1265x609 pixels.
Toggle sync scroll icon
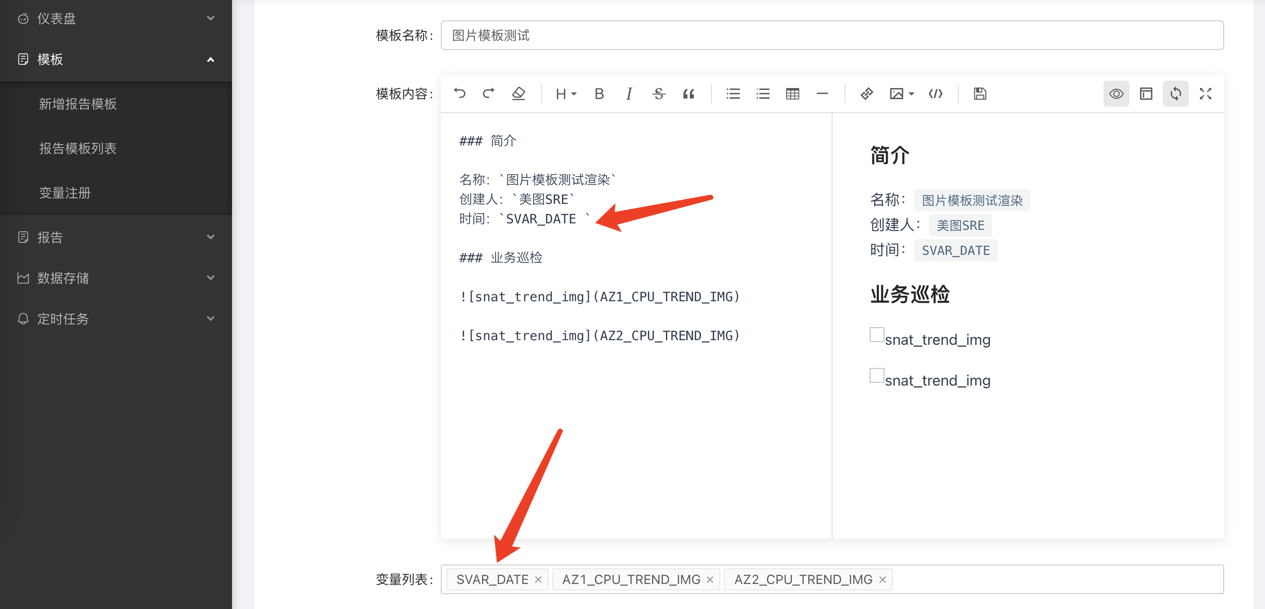[1175, 93]
